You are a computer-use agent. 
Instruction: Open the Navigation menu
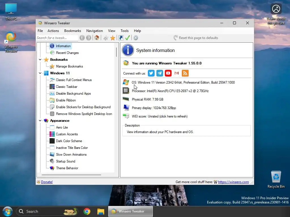(x=95, y=31)
